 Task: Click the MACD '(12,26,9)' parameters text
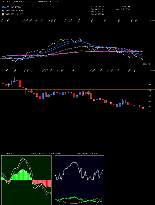(x=33, y=153)
